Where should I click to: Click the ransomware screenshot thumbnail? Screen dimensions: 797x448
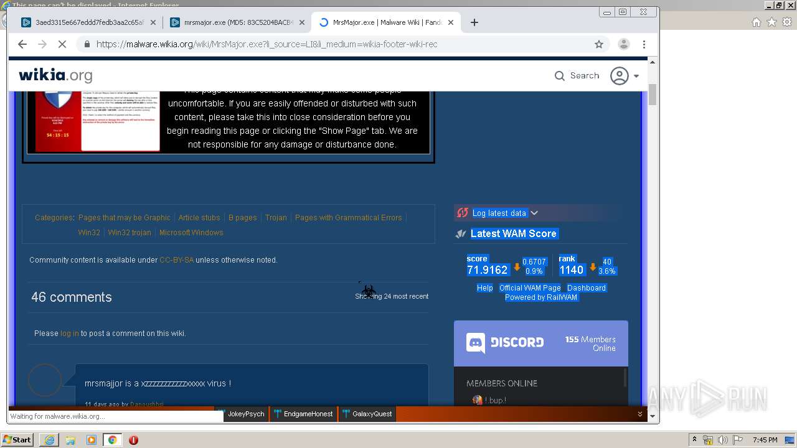pyautogui.click(x=97, y=121)
